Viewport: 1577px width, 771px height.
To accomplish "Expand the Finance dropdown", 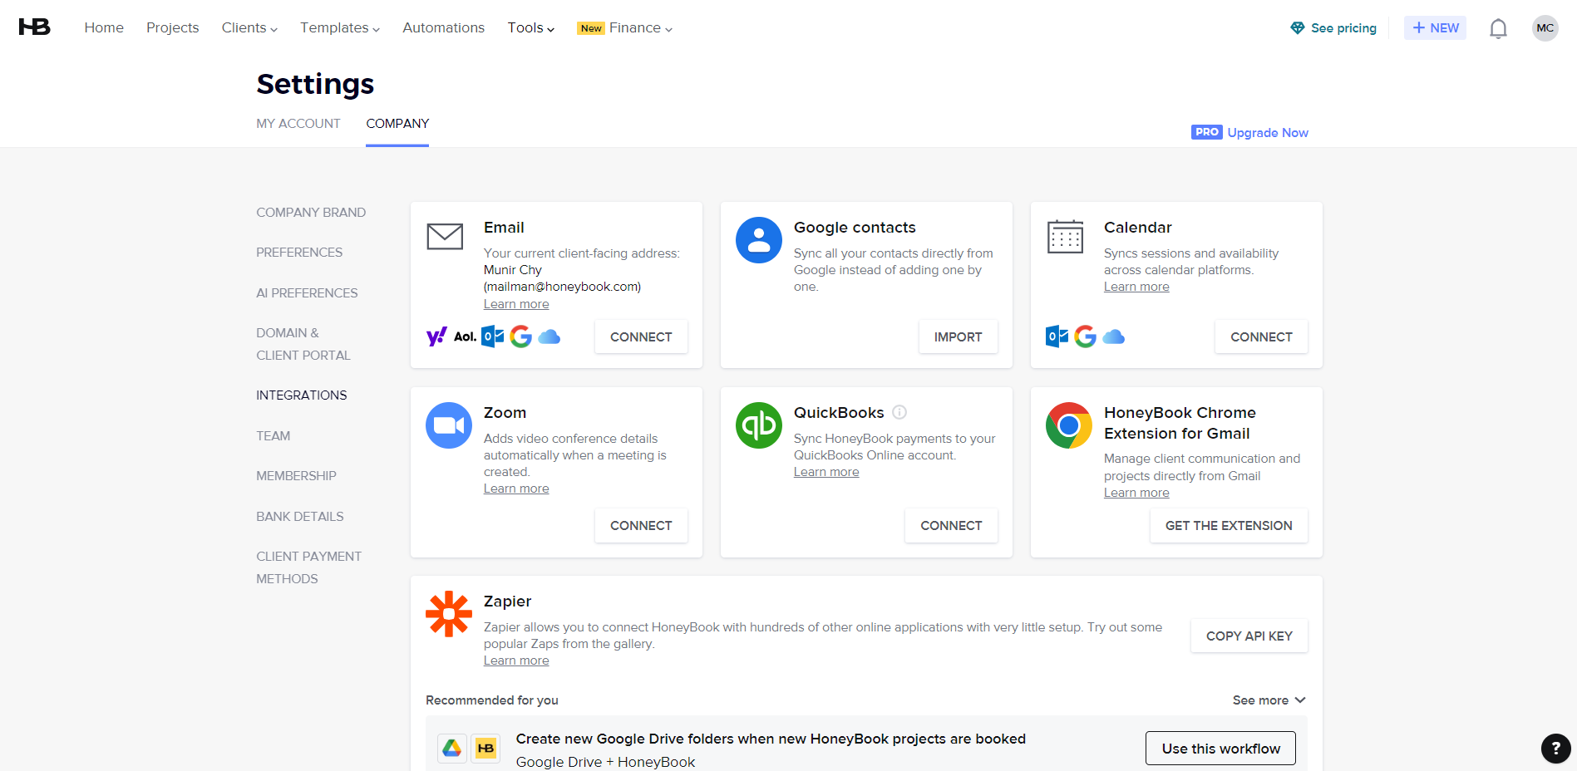I will coord(637,27).
